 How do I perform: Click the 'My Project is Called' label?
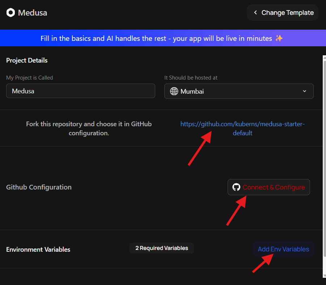coord(30,77)
